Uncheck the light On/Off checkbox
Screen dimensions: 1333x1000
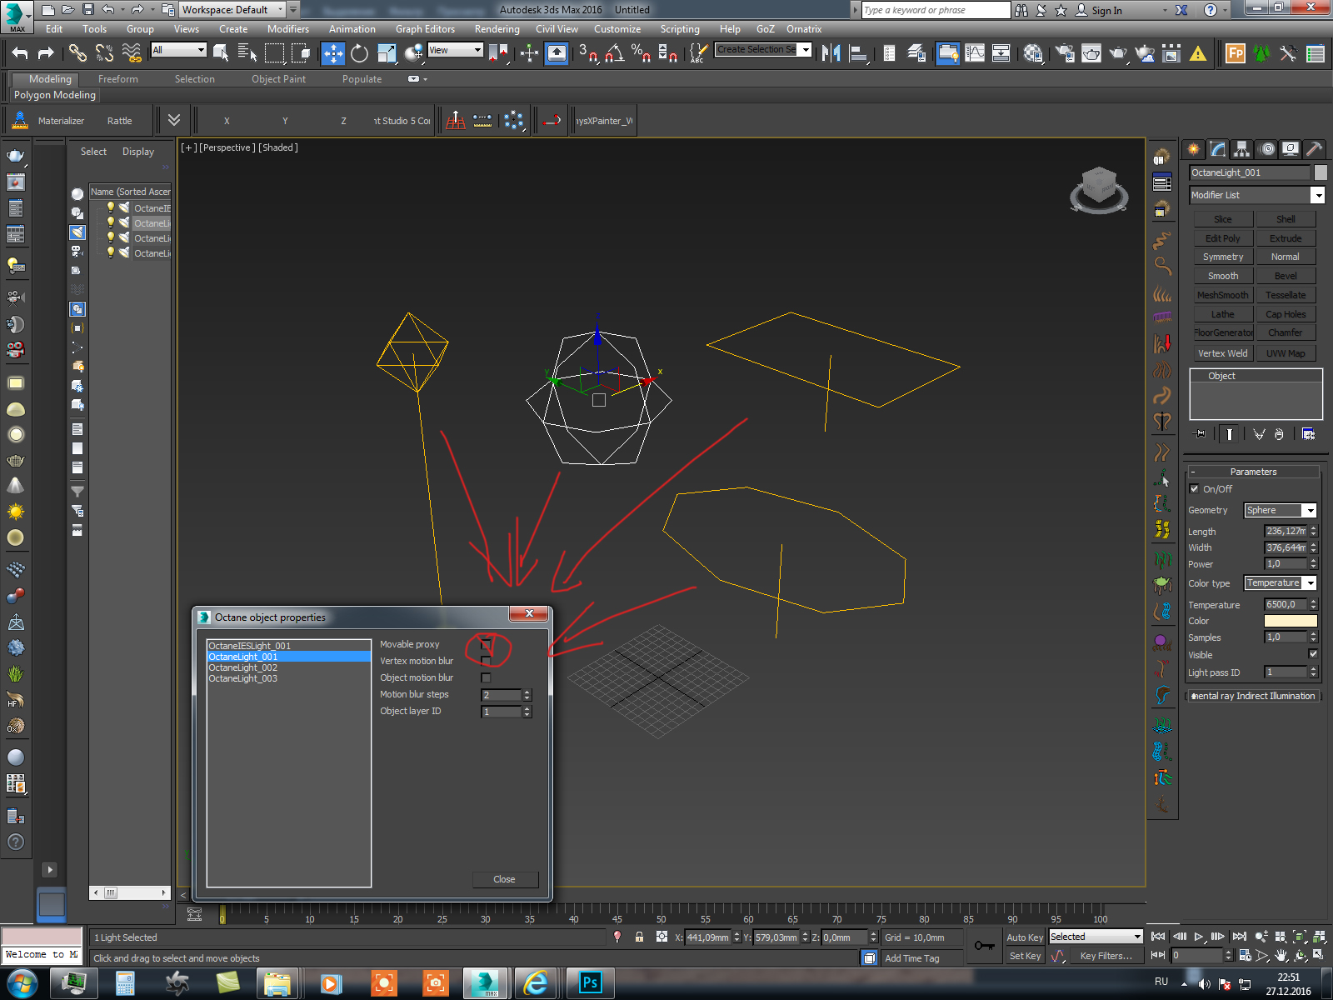click(1194, 489)
